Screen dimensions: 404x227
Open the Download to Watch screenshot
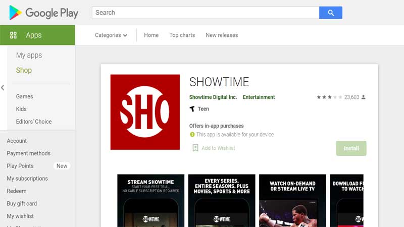pyautogui.click(x=347, y=200)
